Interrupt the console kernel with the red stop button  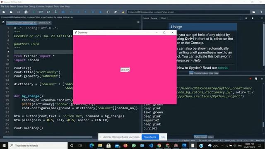tap(250, 79)
